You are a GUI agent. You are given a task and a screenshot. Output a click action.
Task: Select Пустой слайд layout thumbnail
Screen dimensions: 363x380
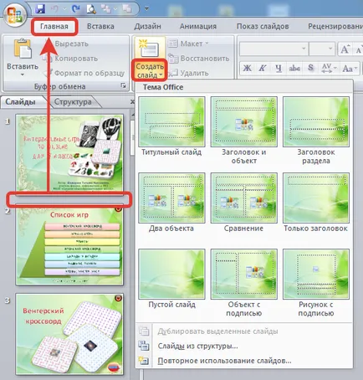171,274
